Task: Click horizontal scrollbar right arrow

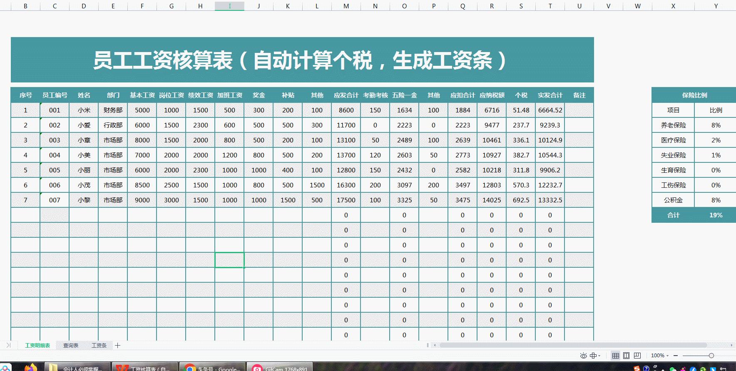Action: click(731, 345)
